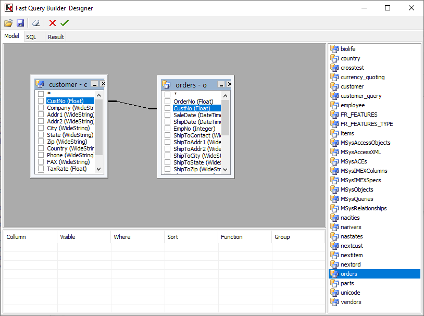Minimize the customer table box
The height and width of the screenshot is (316, 424).
pyautogui.click(x=94, y=84)
